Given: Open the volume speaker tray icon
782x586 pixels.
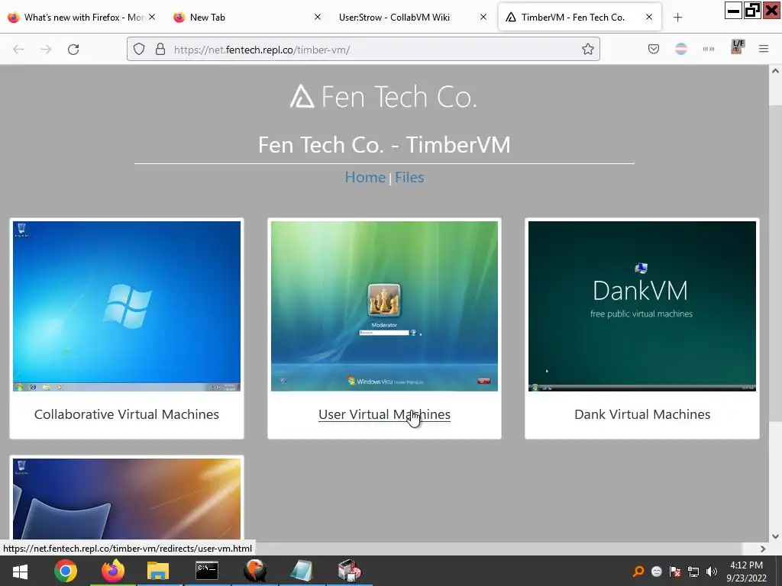Looking at the screenshot, I should pos(712,572).
